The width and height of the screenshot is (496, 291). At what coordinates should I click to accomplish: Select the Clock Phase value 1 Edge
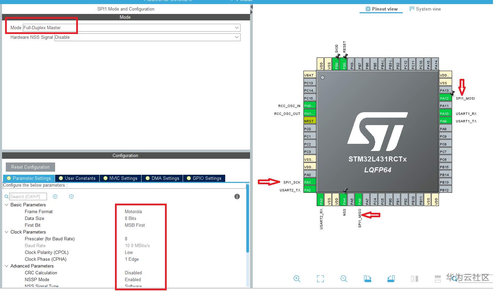click(x=132, y=259)
